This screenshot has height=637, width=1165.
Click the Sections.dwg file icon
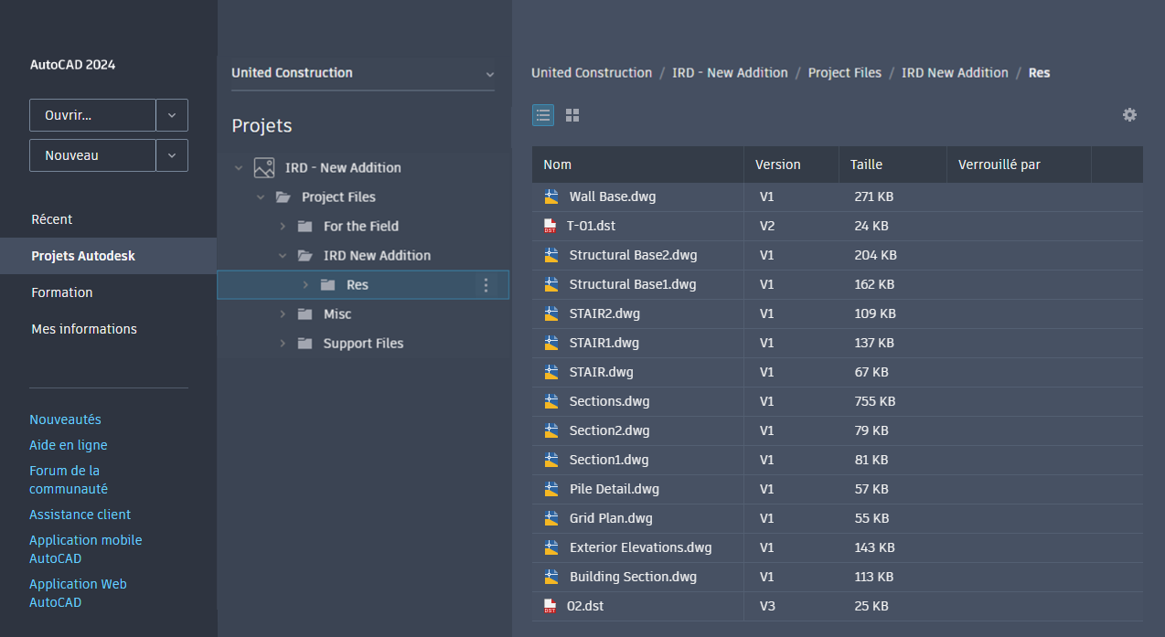tap(550, 401)
